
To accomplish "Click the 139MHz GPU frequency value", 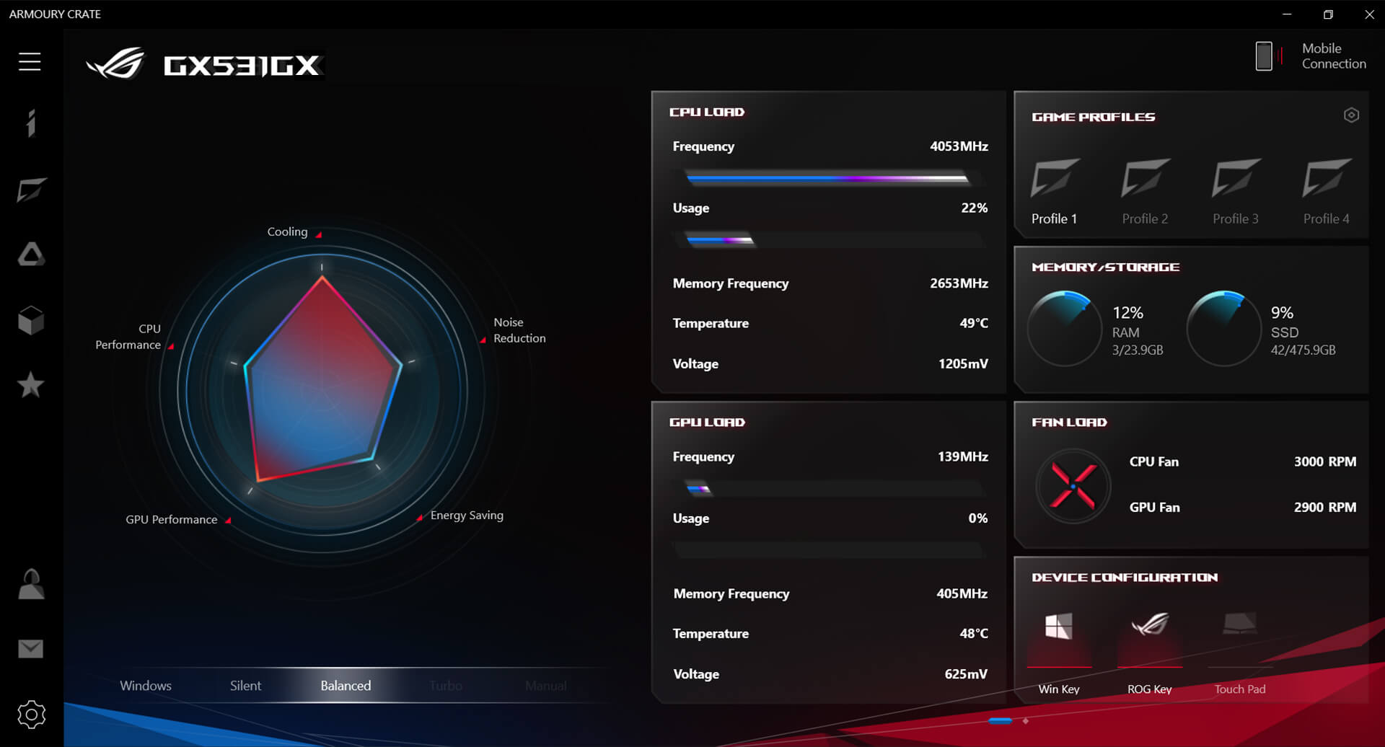I will pos(963,456).
